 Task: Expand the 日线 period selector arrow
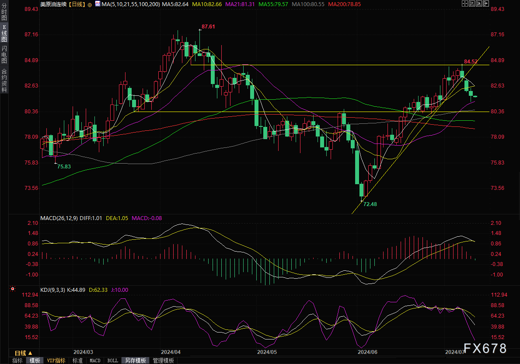point(30,353)
